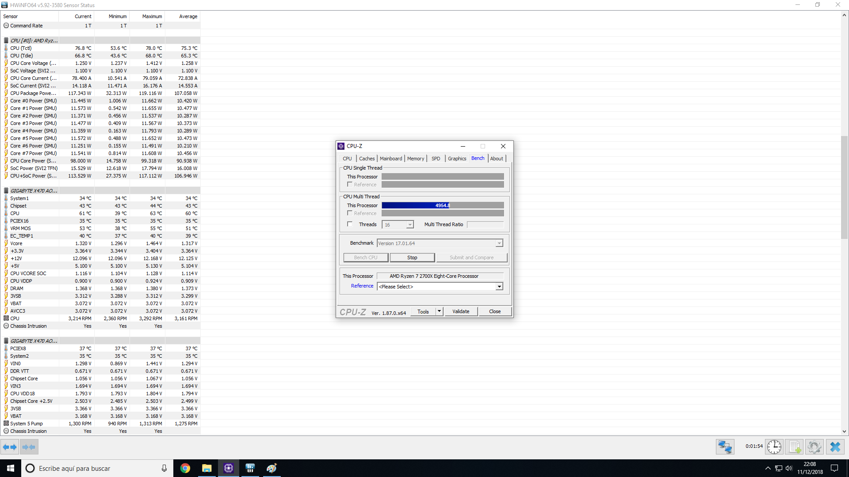The width and height of the screenshot is (849, 477).
Task: Switch to the About tab
Action: [x=497, y=159]
